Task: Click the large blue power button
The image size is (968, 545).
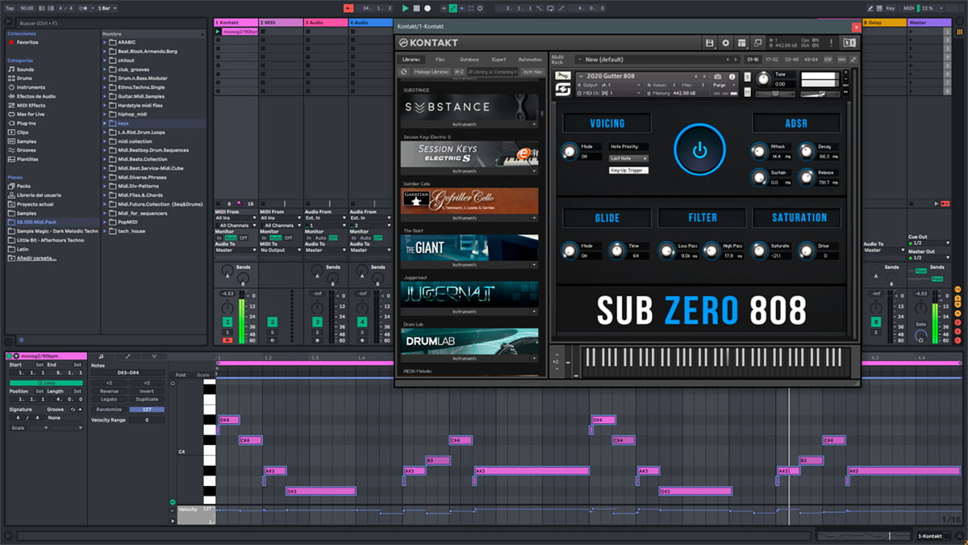Action: click(699, 149)
